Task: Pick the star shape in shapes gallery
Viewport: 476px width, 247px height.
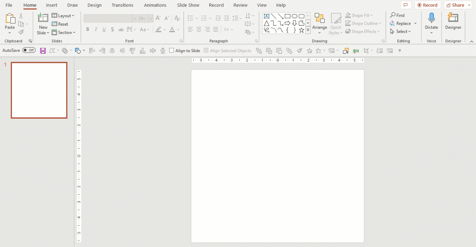Action: pos(301,31)
